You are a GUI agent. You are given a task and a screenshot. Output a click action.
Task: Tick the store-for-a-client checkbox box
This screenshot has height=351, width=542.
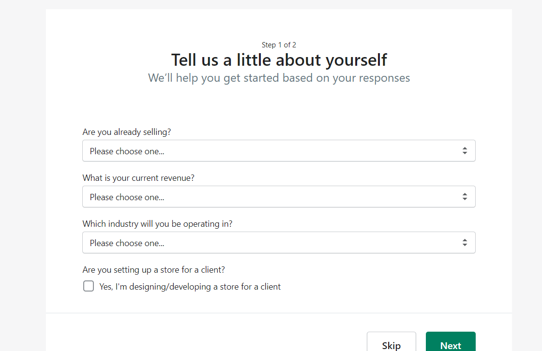tap(89, 286)
